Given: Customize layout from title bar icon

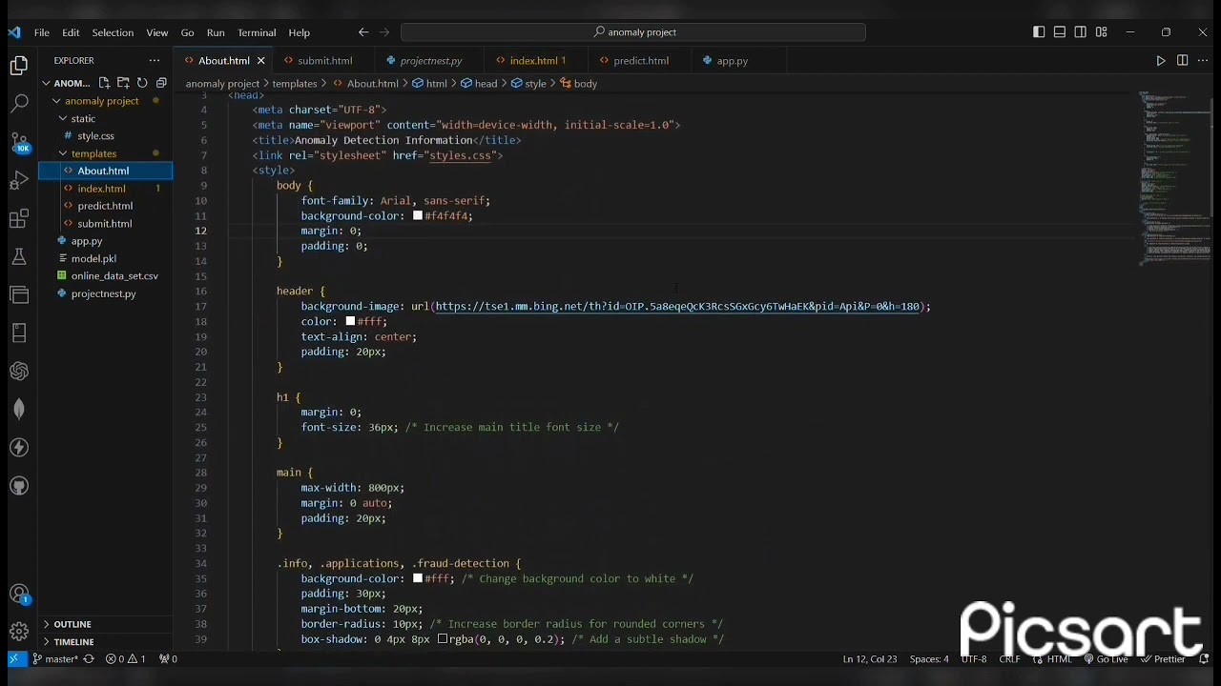Looking at the screenshot, I should pyautogui.click(x=1102, y=31).
